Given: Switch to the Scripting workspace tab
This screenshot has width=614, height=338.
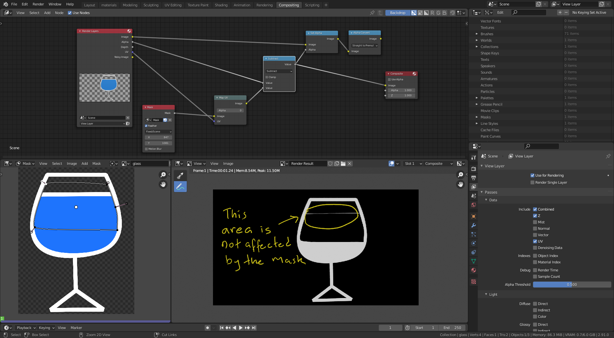Looking at the screenshot, I should [312, 5].
